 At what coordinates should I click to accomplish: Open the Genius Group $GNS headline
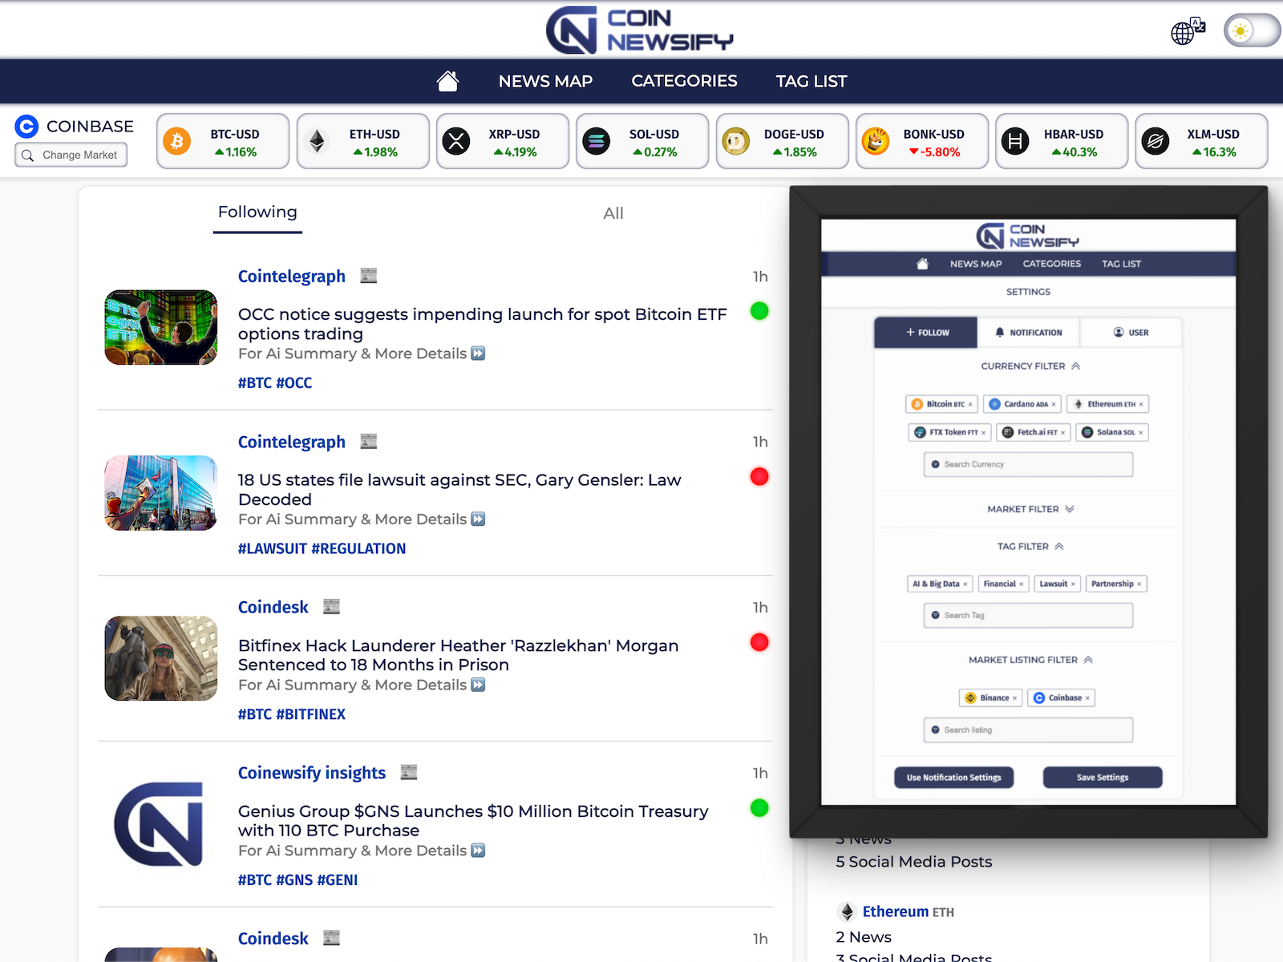click(473, 821)
